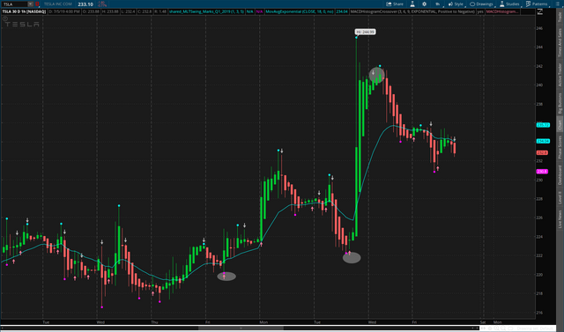Open the Studies menu

(509, 4)
